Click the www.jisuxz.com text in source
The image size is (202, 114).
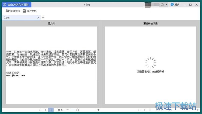click(x=16, y=75)
